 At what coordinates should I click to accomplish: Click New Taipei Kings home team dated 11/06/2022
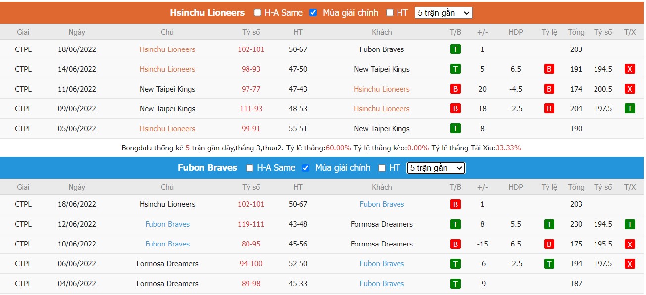tap(167, 89)
